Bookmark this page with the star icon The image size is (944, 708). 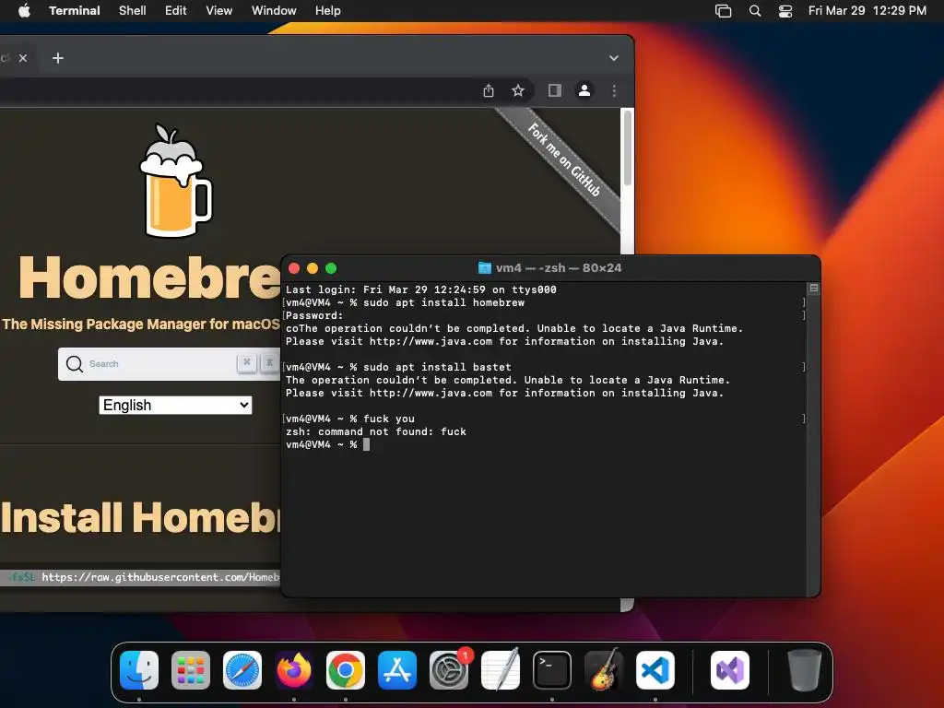tap(518, 90)
